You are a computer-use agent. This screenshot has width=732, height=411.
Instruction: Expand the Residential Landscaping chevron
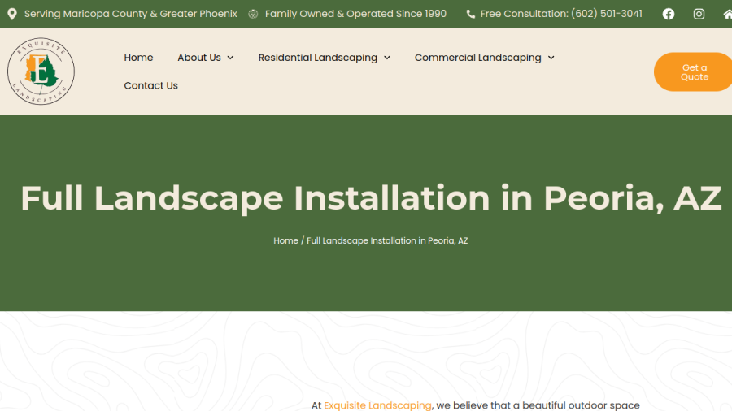pyautogui.click(x=387, y=58)
